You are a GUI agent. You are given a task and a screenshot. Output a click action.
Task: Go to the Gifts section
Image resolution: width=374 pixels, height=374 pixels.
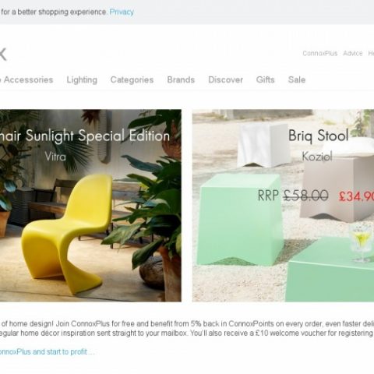click(266, 79)
